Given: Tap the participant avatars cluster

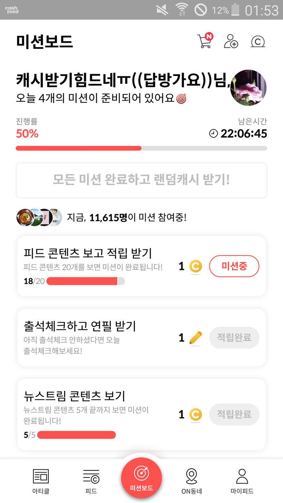Looking at the screenshot, I should pos(39,217).
